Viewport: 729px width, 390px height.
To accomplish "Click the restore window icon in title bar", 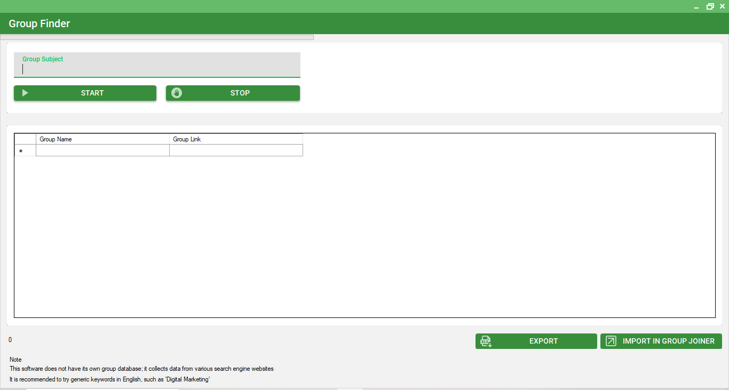I will coord(710,6).
